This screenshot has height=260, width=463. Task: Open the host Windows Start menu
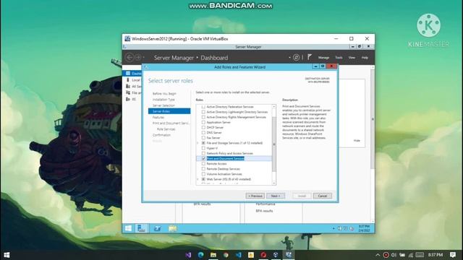tap(7, 255)
